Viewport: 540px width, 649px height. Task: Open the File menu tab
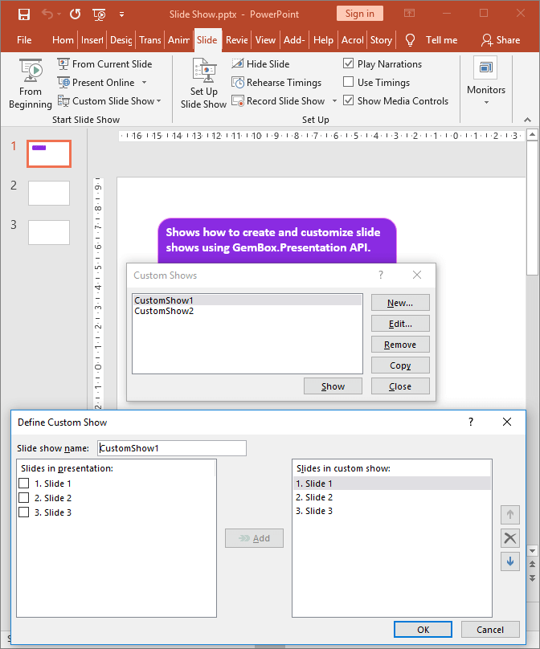click(x=24, y=40)
